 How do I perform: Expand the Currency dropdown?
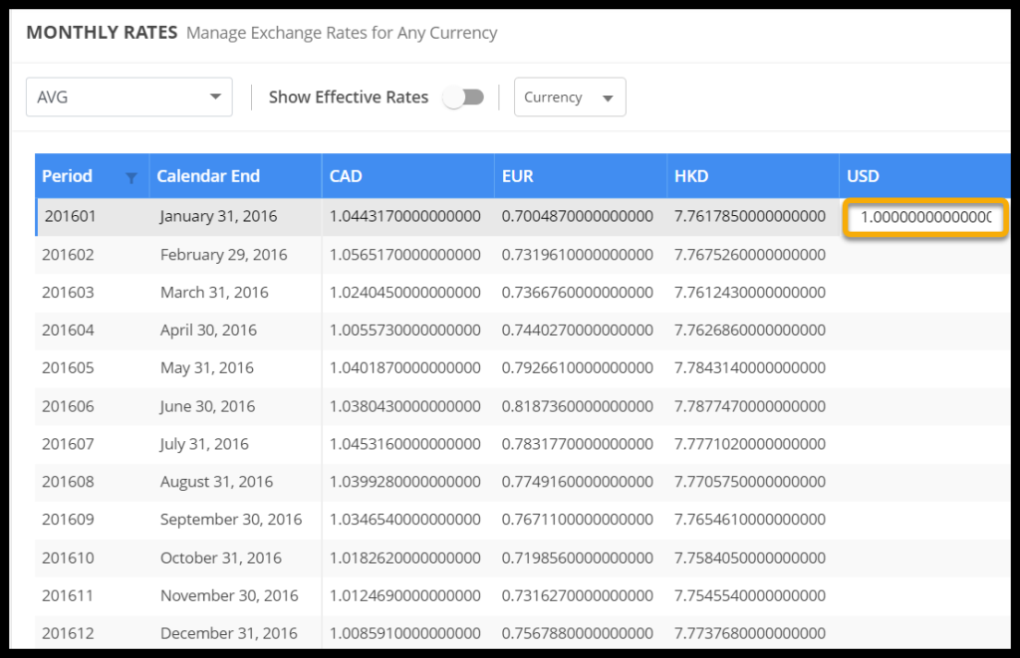[x=570, y=97]
